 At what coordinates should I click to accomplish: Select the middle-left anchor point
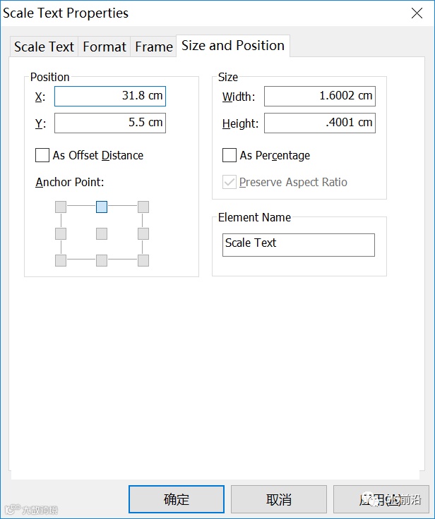coord(61,233)
